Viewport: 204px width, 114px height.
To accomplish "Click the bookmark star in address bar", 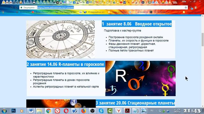I will click(186, 8).
